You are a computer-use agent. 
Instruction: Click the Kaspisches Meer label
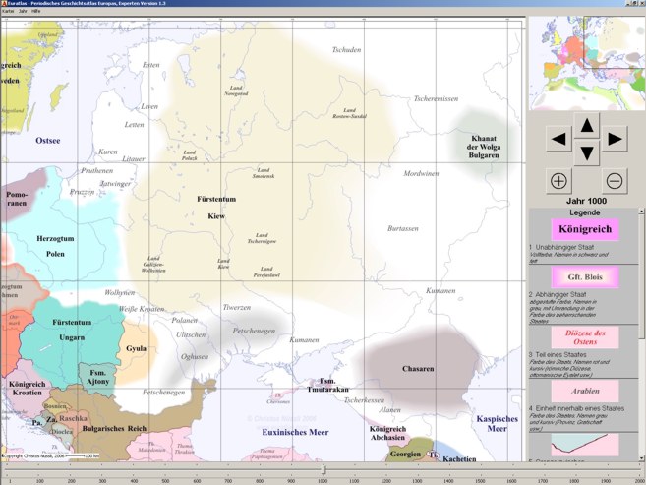[498, 424]
